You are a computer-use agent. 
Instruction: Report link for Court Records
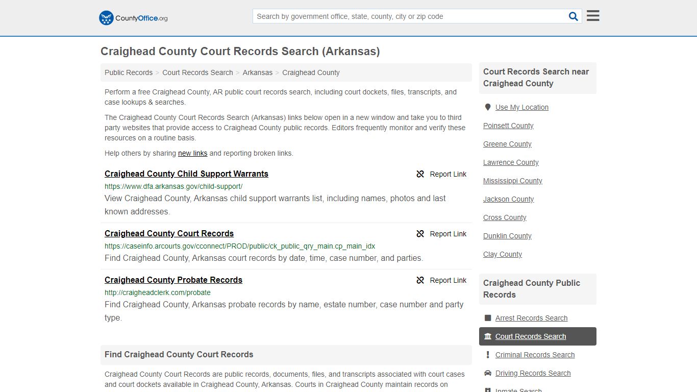(x=441, y=234)
